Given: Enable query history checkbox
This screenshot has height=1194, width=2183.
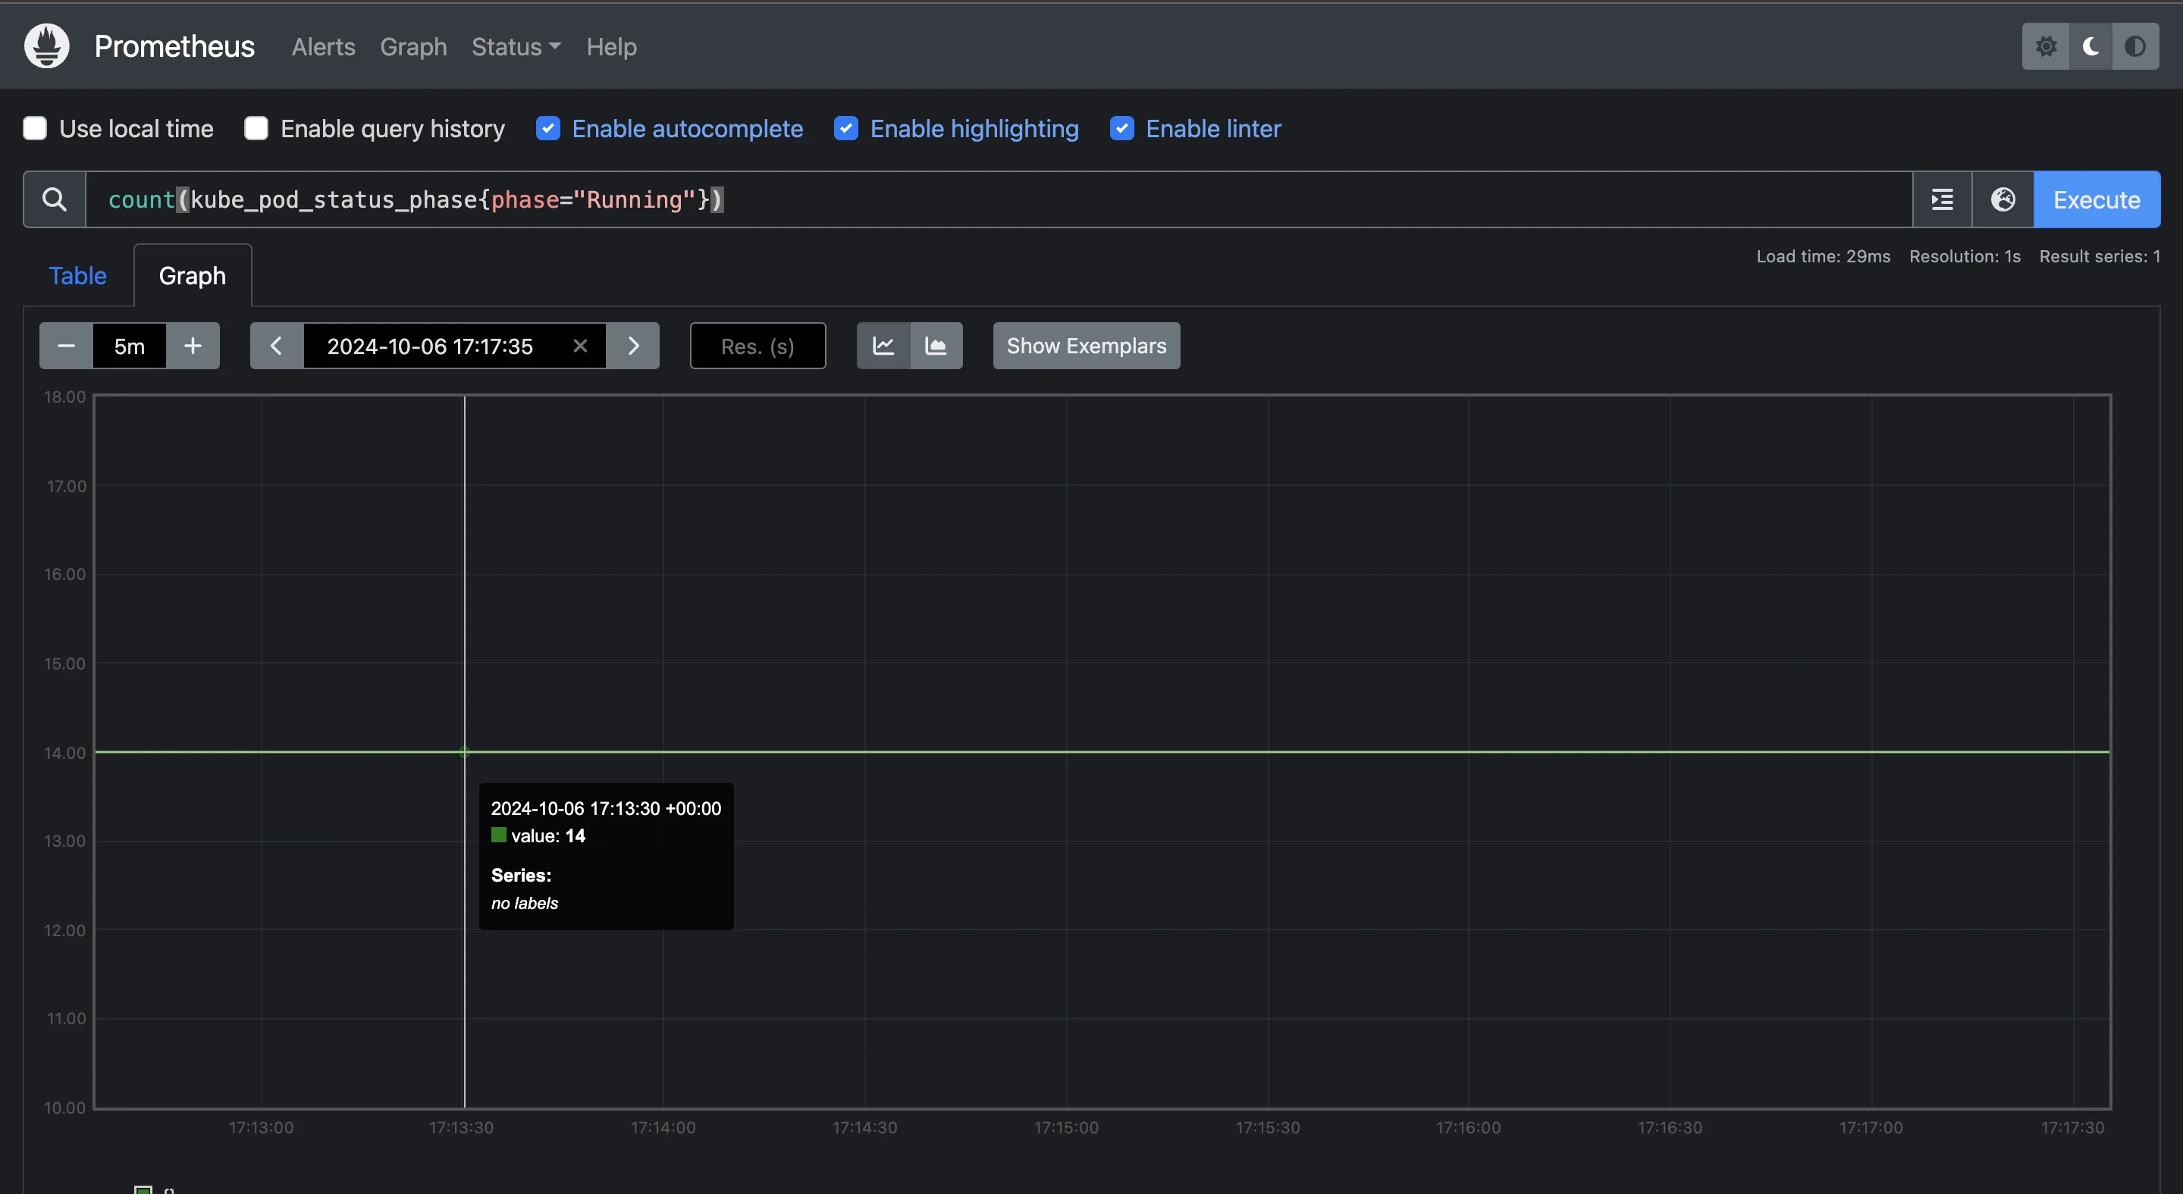Looking at the screenshot, I should tap(256, 128).
